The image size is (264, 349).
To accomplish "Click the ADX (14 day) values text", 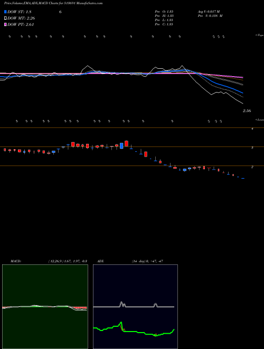I will point(147,261).
